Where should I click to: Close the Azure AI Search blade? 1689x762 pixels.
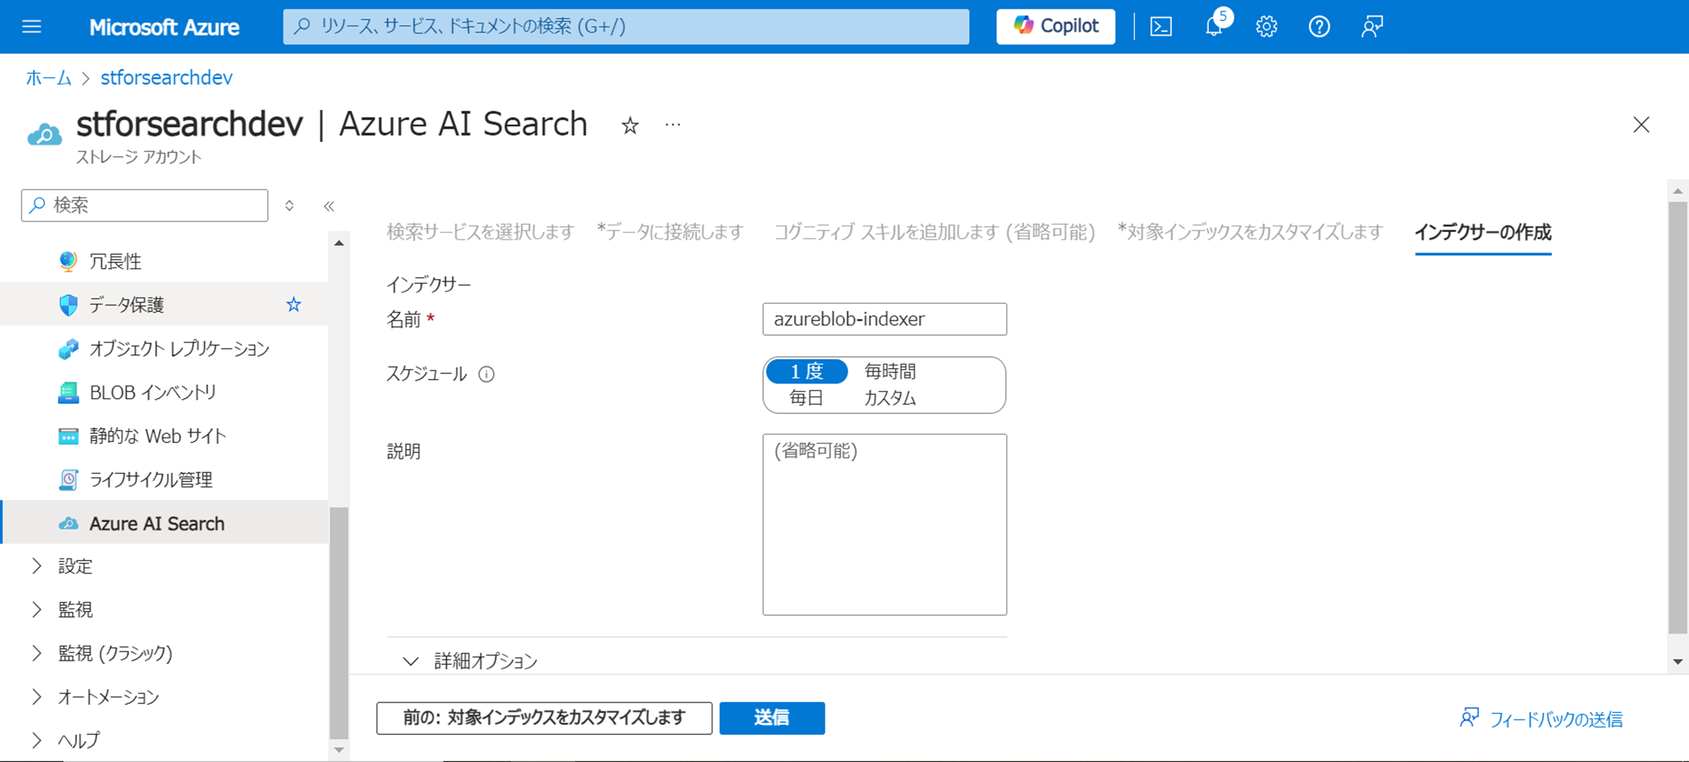(x=1640, y=124)
